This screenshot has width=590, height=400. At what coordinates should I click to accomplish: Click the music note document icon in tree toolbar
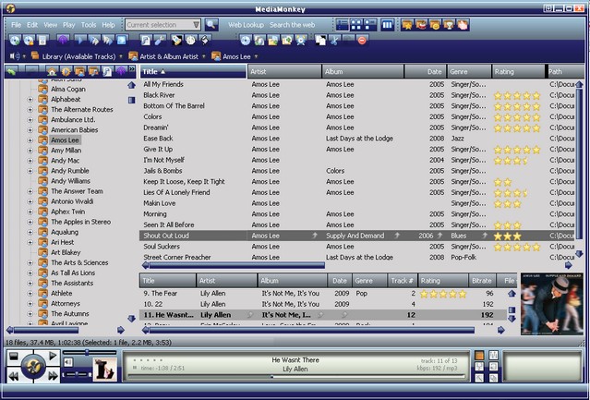coord(107,71)
